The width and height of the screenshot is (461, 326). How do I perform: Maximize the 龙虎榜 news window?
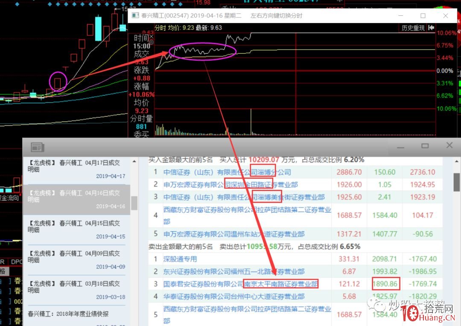point(425,146)
